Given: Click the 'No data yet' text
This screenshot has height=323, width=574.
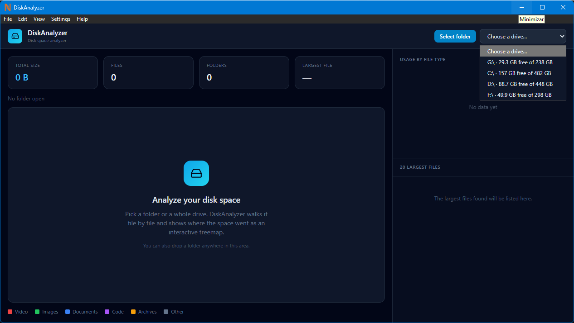Looking at the screenshot, I should pos(483,107).
